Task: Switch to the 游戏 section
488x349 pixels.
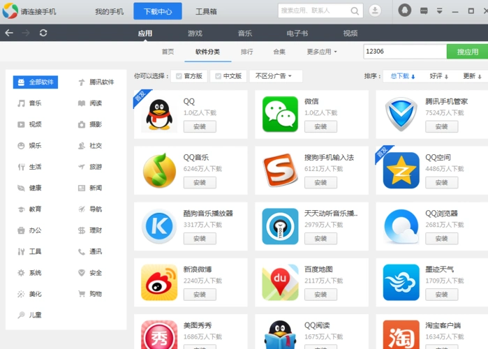Action: coord(195,34)
